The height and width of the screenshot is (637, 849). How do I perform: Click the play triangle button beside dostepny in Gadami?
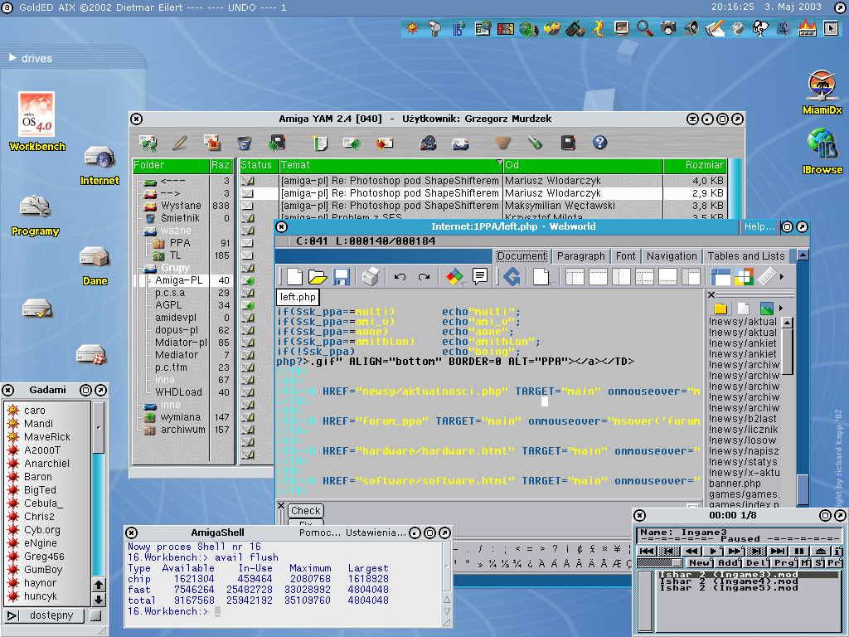[12, 615]
